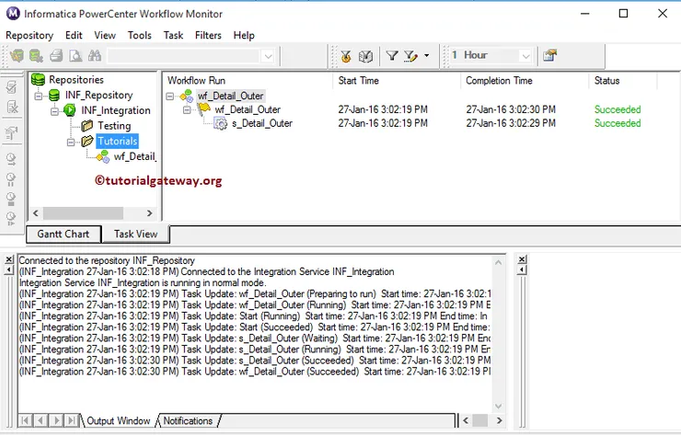
Task: Open the Tools menu
Action: click(x=139, y=35)
